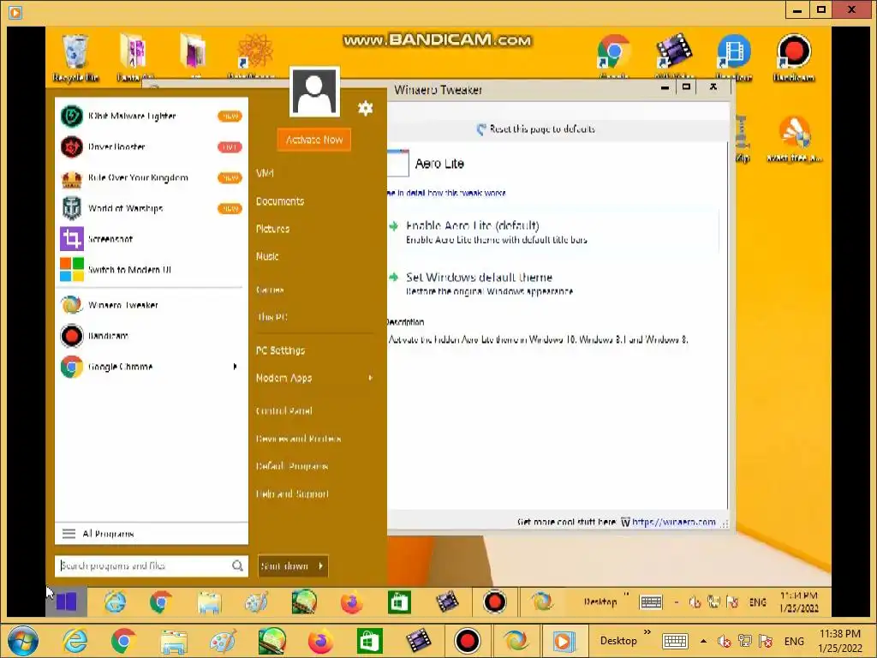Click muted volume icon in bottom system tray

click(725, 641)
